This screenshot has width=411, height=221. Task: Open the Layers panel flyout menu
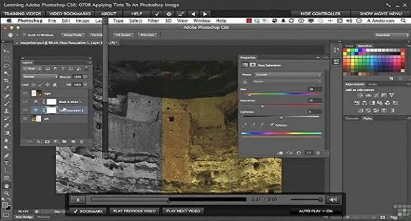tap(90, 63)
